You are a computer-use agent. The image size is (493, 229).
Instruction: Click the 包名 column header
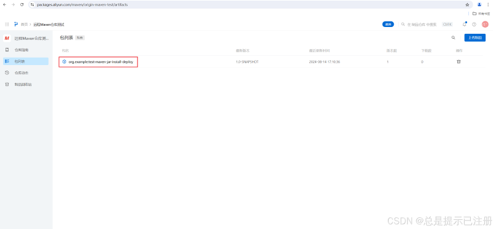click(x=65, y=50)
